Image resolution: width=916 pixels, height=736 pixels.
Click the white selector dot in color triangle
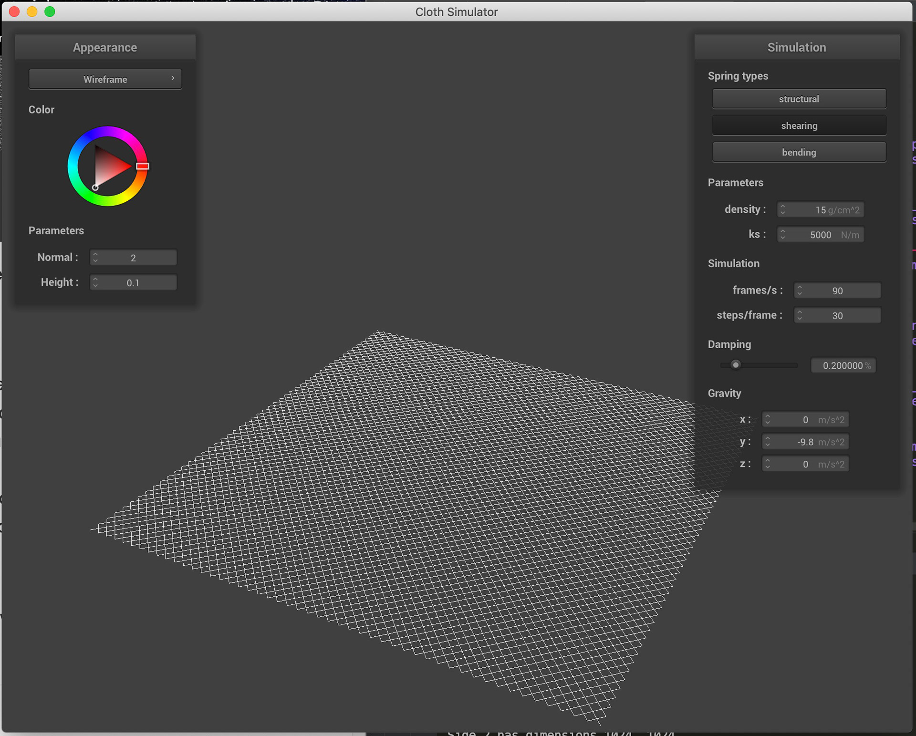pos(95,187)
